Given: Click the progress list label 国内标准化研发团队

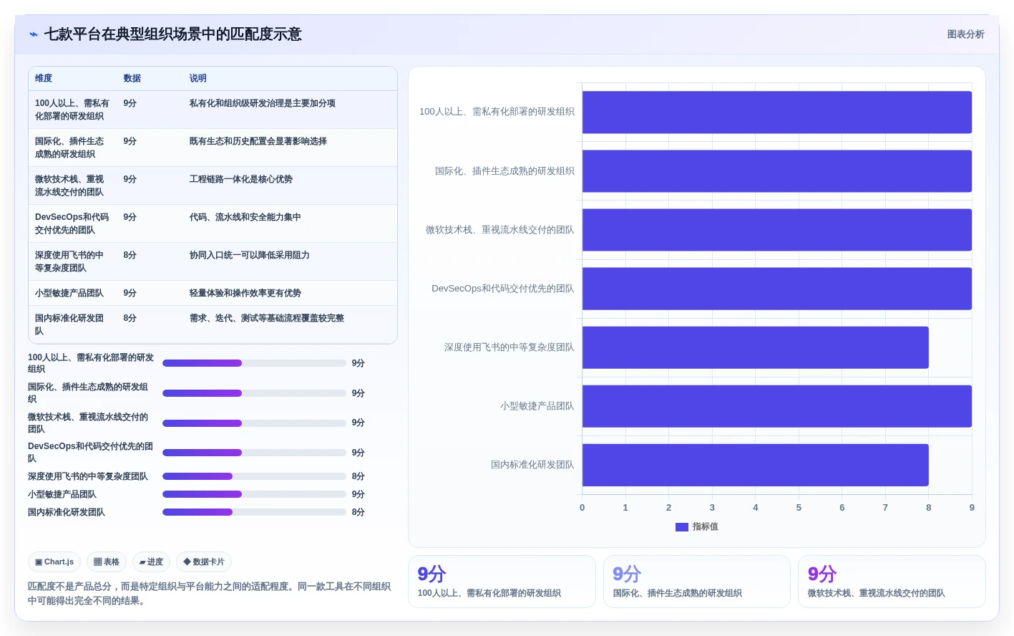Looking at the screenshot, I should pos(67,512).
